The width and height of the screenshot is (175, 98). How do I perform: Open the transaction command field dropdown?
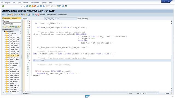click(21, 6)
